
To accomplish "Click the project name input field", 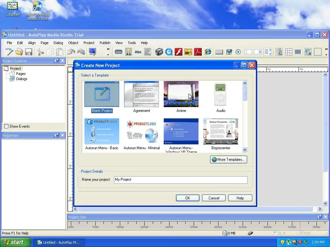I will point(180,179).
